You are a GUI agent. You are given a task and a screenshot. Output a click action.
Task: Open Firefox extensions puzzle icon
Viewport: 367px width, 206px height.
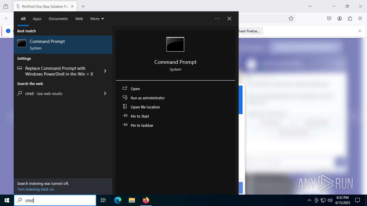(350, 18)
